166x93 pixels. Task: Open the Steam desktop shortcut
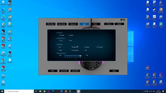[x=154, y=10]
